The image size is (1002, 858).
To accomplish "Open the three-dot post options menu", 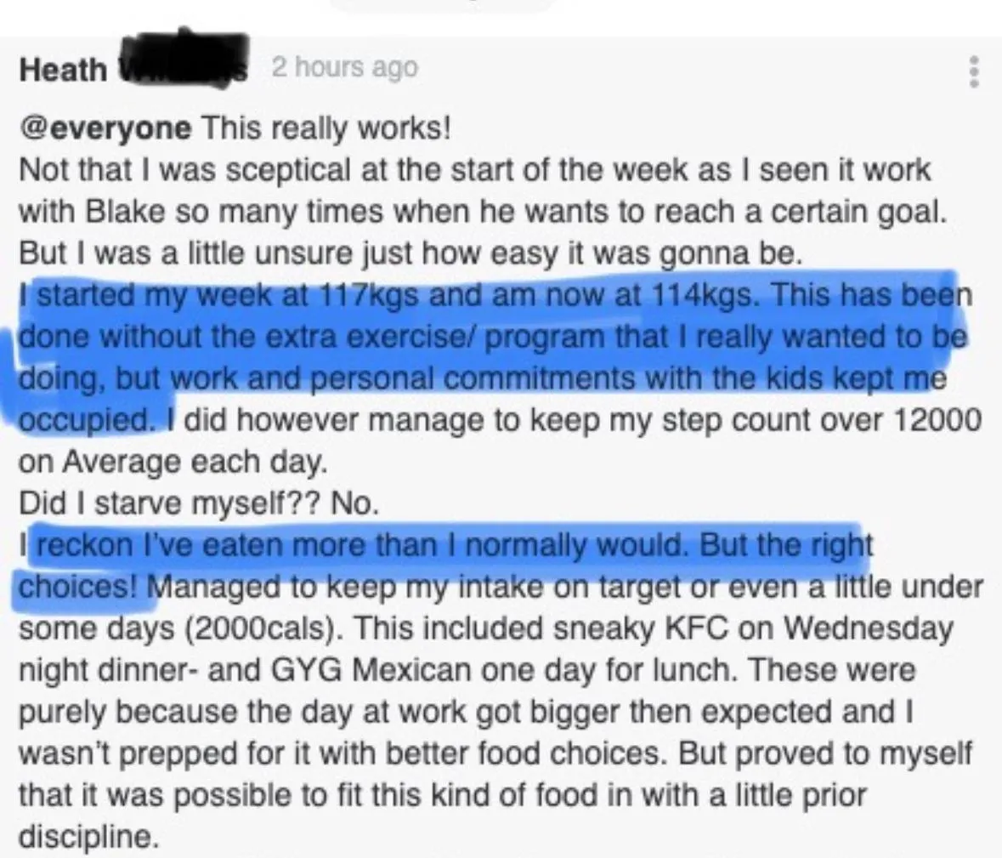I will [973, 71].
